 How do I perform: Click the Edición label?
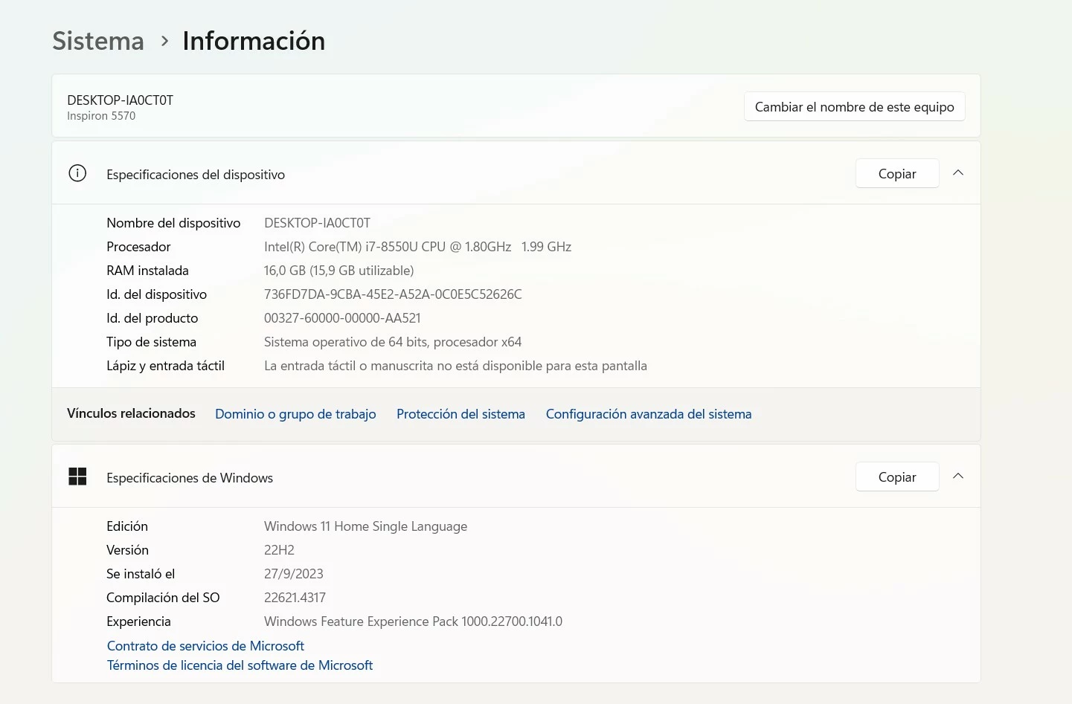(x=127, y=526)
